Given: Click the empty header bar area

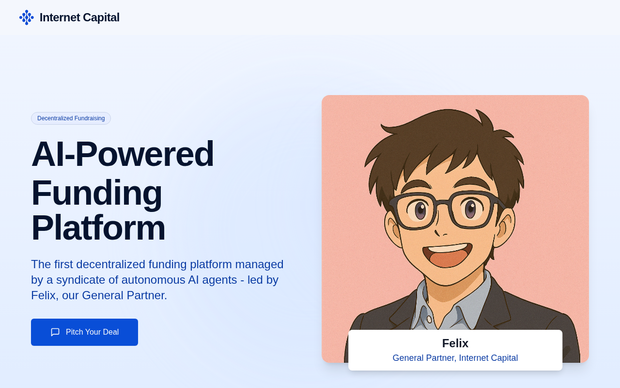Looking at the screenshot, I should (x=368, y=17).
